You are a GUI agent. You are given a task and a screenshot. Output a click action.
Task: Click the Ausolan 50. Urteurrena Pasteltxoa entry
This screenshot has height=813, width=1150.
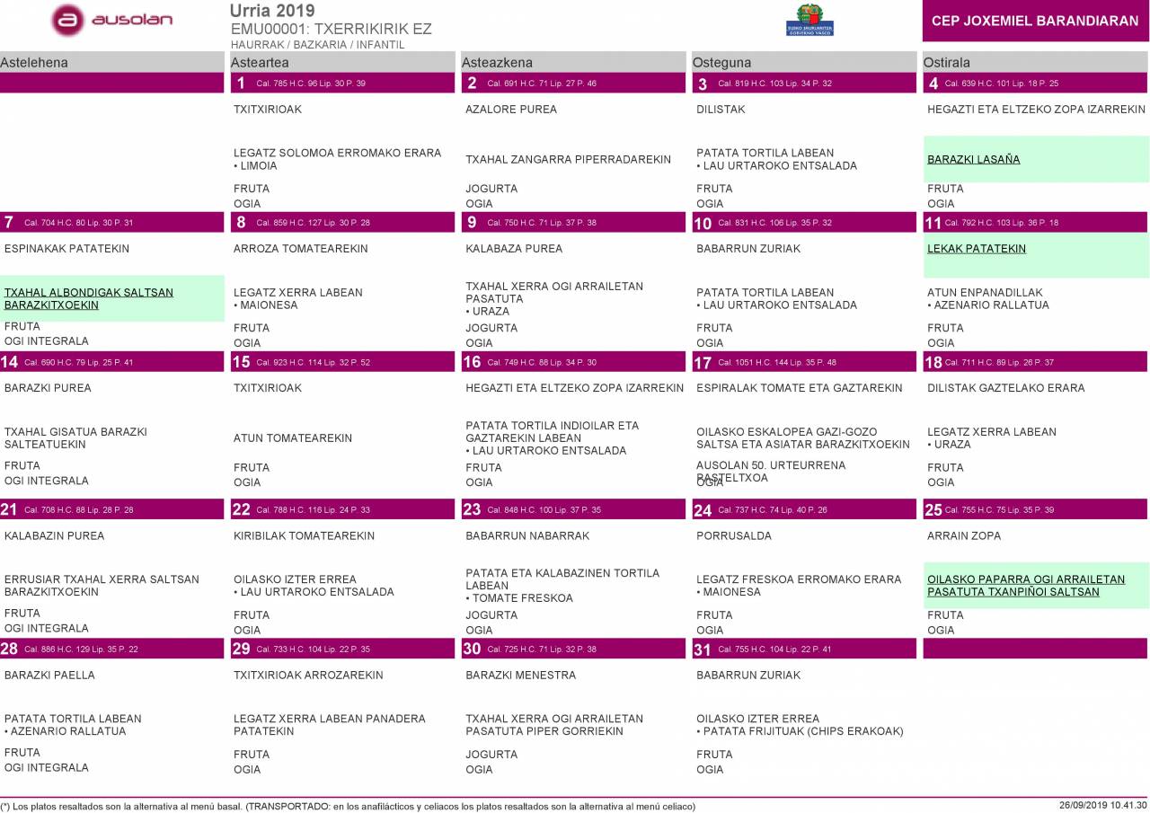[770, 471]
